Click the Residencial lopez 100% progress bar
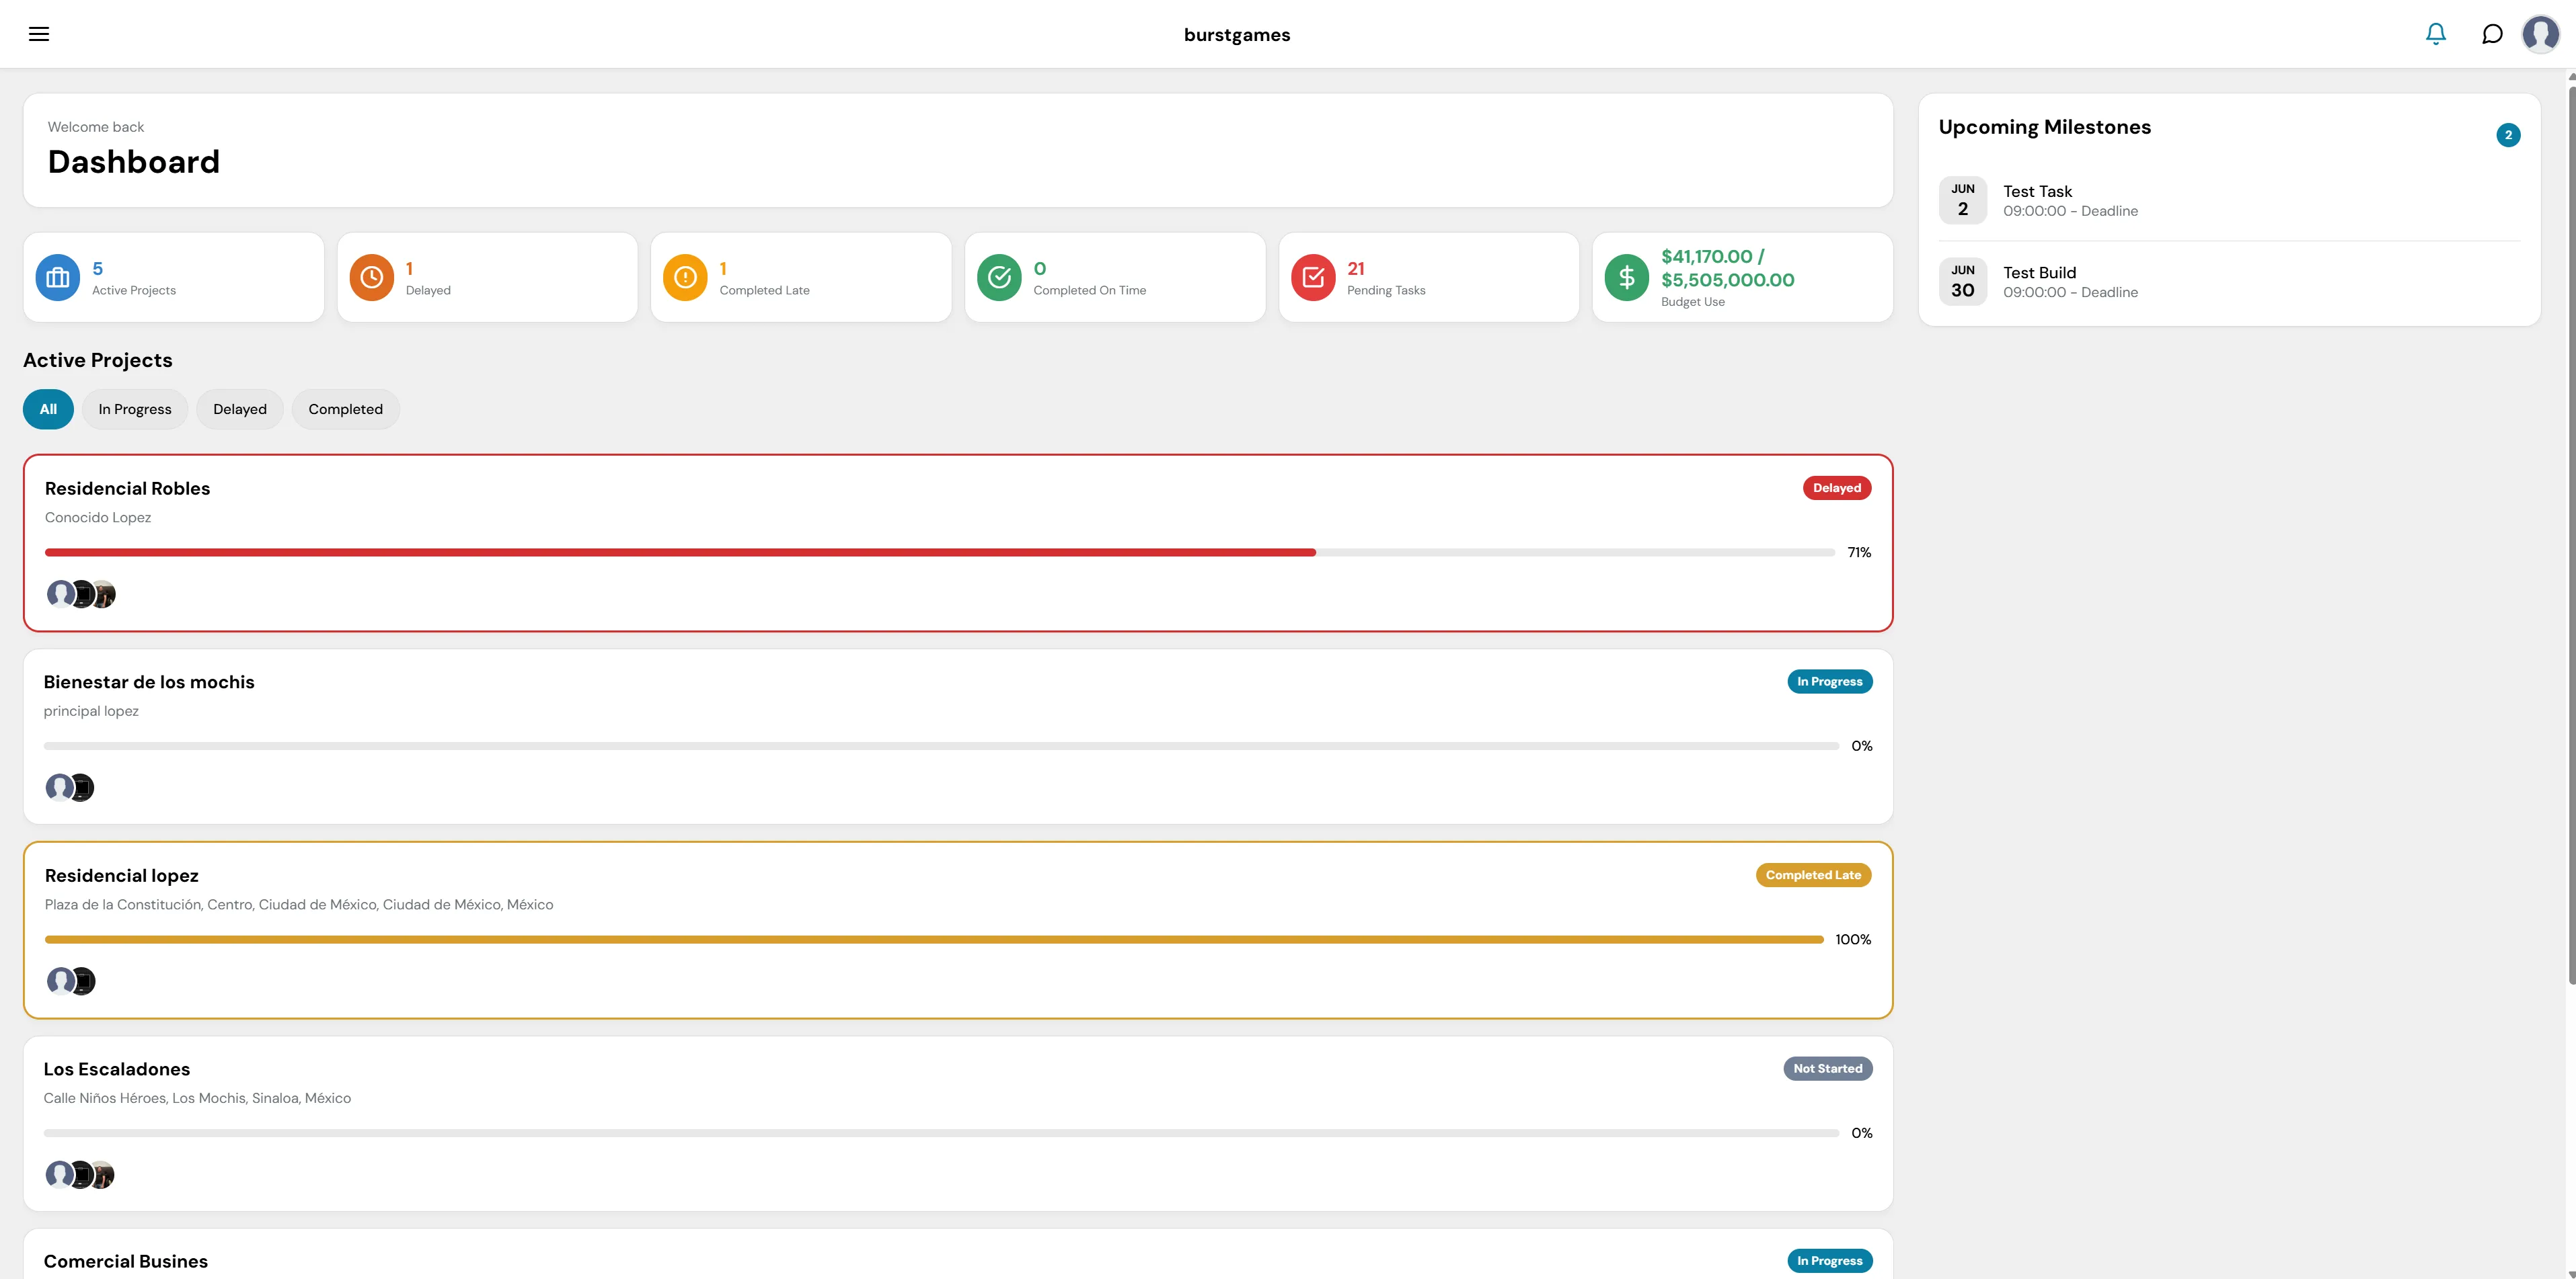2576x1279 pixels. tap(934, 940)
